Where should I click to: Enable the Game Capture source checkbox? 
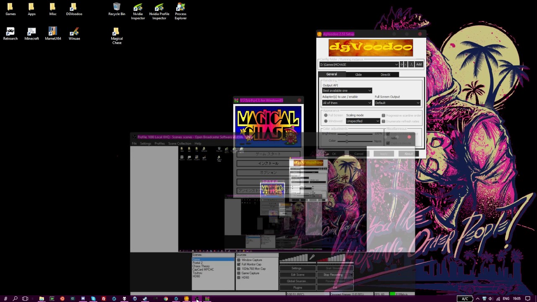(239, 273)
